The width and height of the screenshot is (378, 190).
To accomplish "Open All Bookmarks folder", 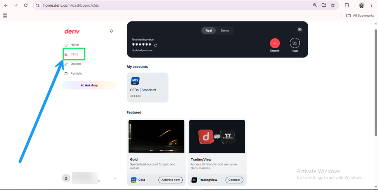I will 360,15.
